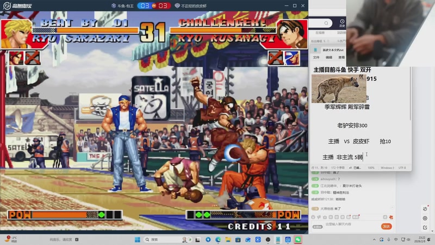This screenshot has width=435, height=245.
Task: Click the notification bell in the tray
Action: 429,240
